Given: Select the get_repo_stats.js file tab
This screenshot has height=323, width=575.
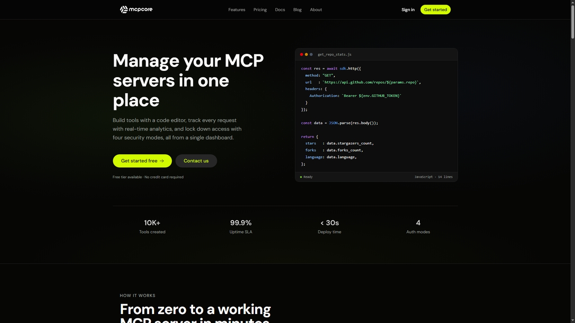Looking at the screenshot, I should (x=335, y=54).
